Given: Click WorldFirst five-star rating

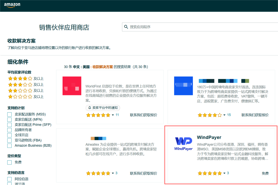Looking at the screenshot, I should [98, 115].
